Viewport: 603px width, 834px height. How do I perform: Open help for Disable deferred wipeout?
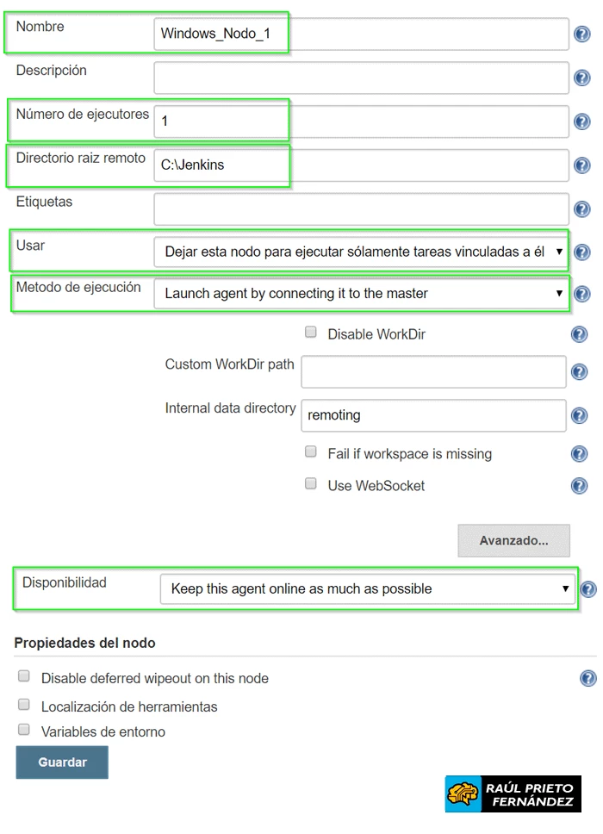(588, 679)
